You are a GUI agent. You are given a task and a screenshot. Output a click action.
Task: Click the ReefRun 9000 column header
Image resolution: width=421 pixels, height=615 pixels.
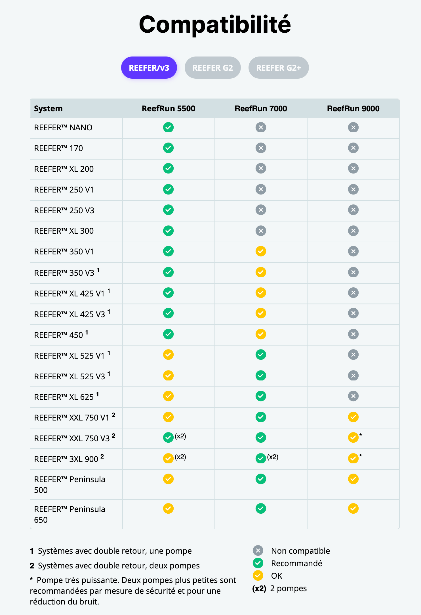(x=353, y=108)
